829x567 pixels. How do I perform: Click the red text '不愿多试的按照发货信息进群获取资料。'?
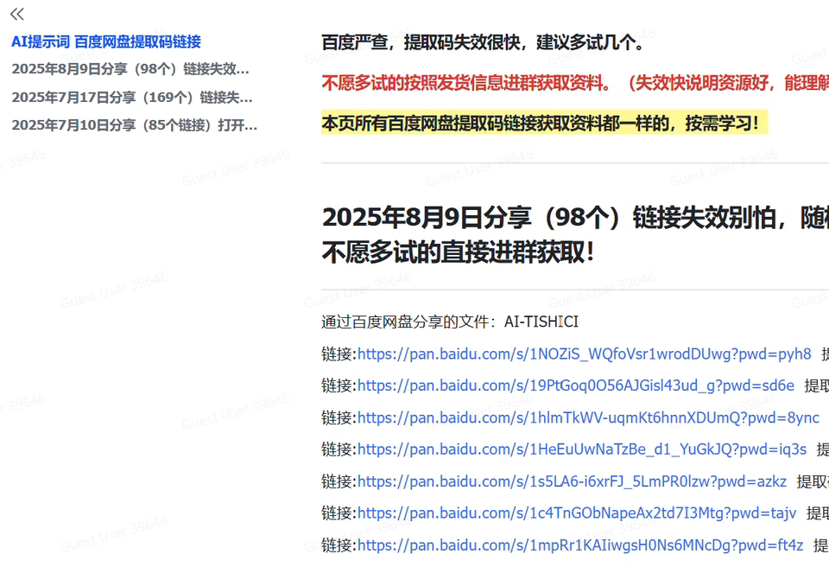tap(466, 83)
